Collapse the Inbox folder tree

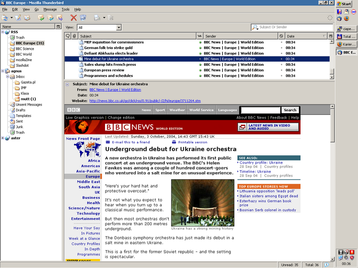[x=8, y=77]
